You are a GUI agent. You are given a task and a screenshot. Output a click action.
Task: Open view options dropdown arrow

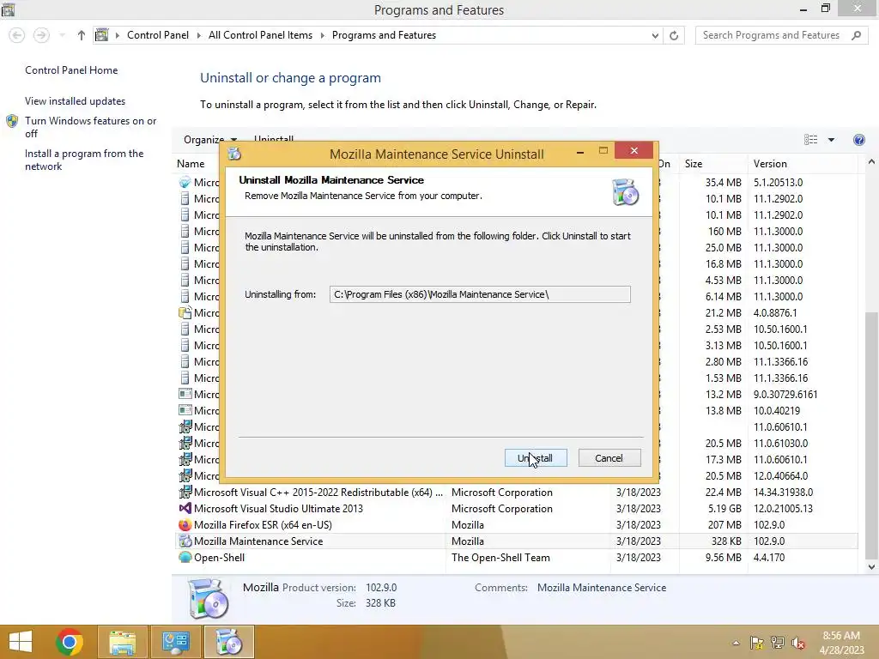[x=831, y=140]
